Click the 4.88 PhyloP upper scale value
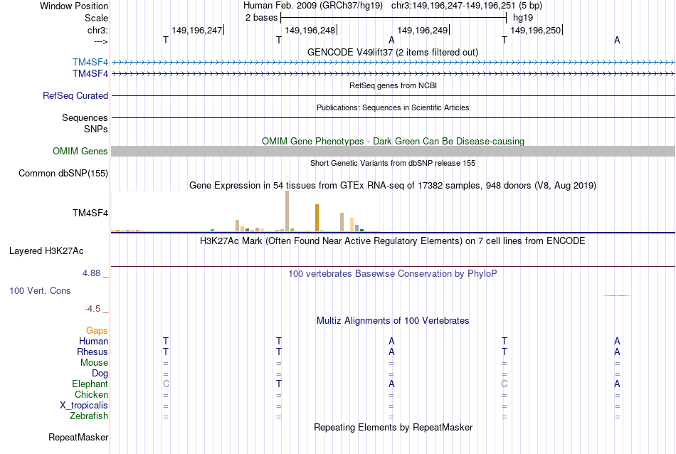This screenshot has width=676, height=454. [x=91, y=273]
